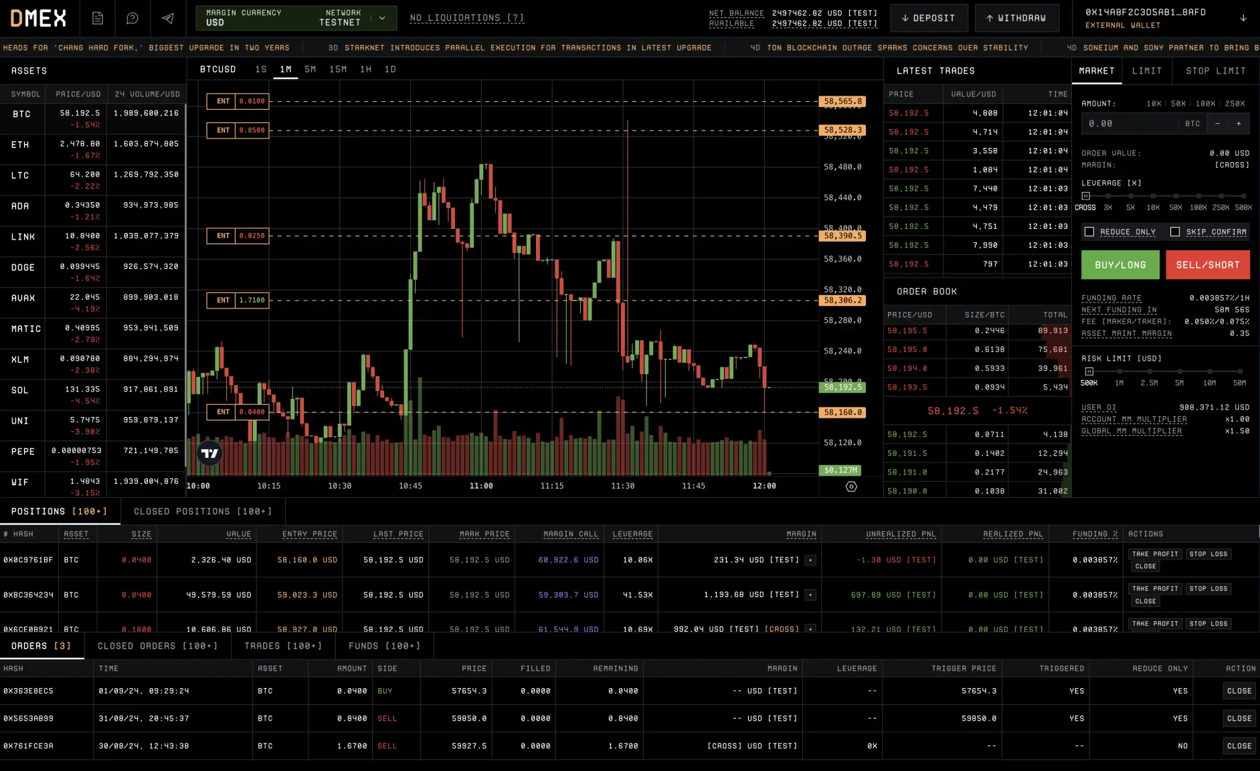Add margin to first position 0x0C9761BF

(x=810, y=560)
